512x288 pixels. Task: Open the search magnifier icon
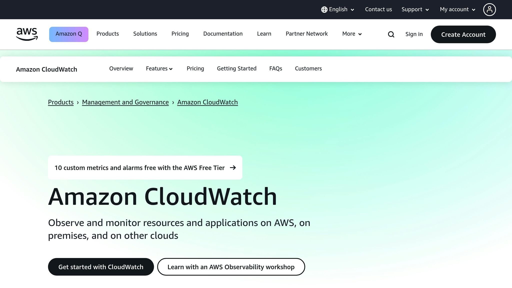click(391, 34)
